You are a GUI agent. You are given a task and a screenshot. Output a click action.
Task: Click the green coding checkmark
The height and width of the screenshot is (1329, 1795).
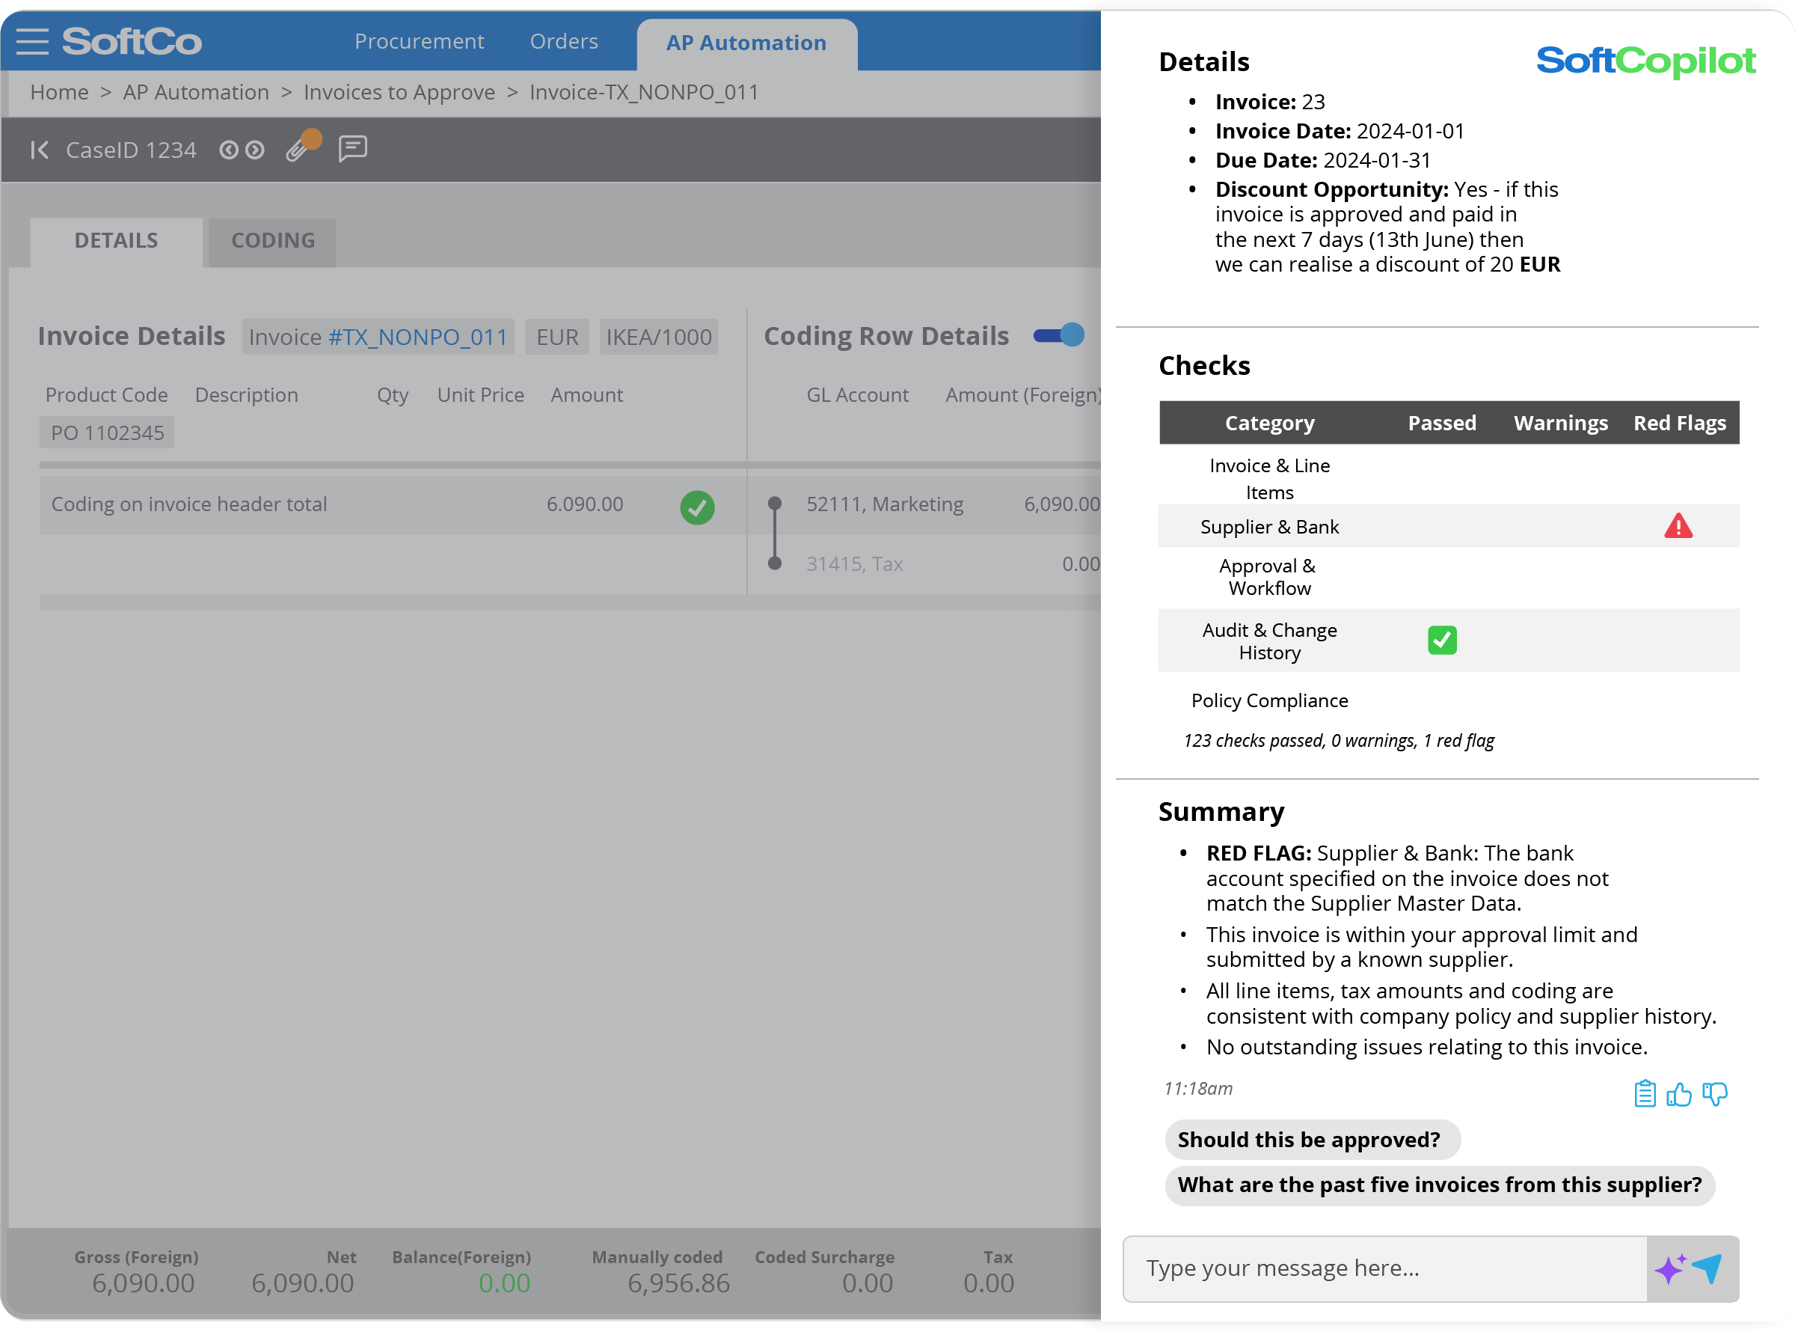tap(697, 507)
